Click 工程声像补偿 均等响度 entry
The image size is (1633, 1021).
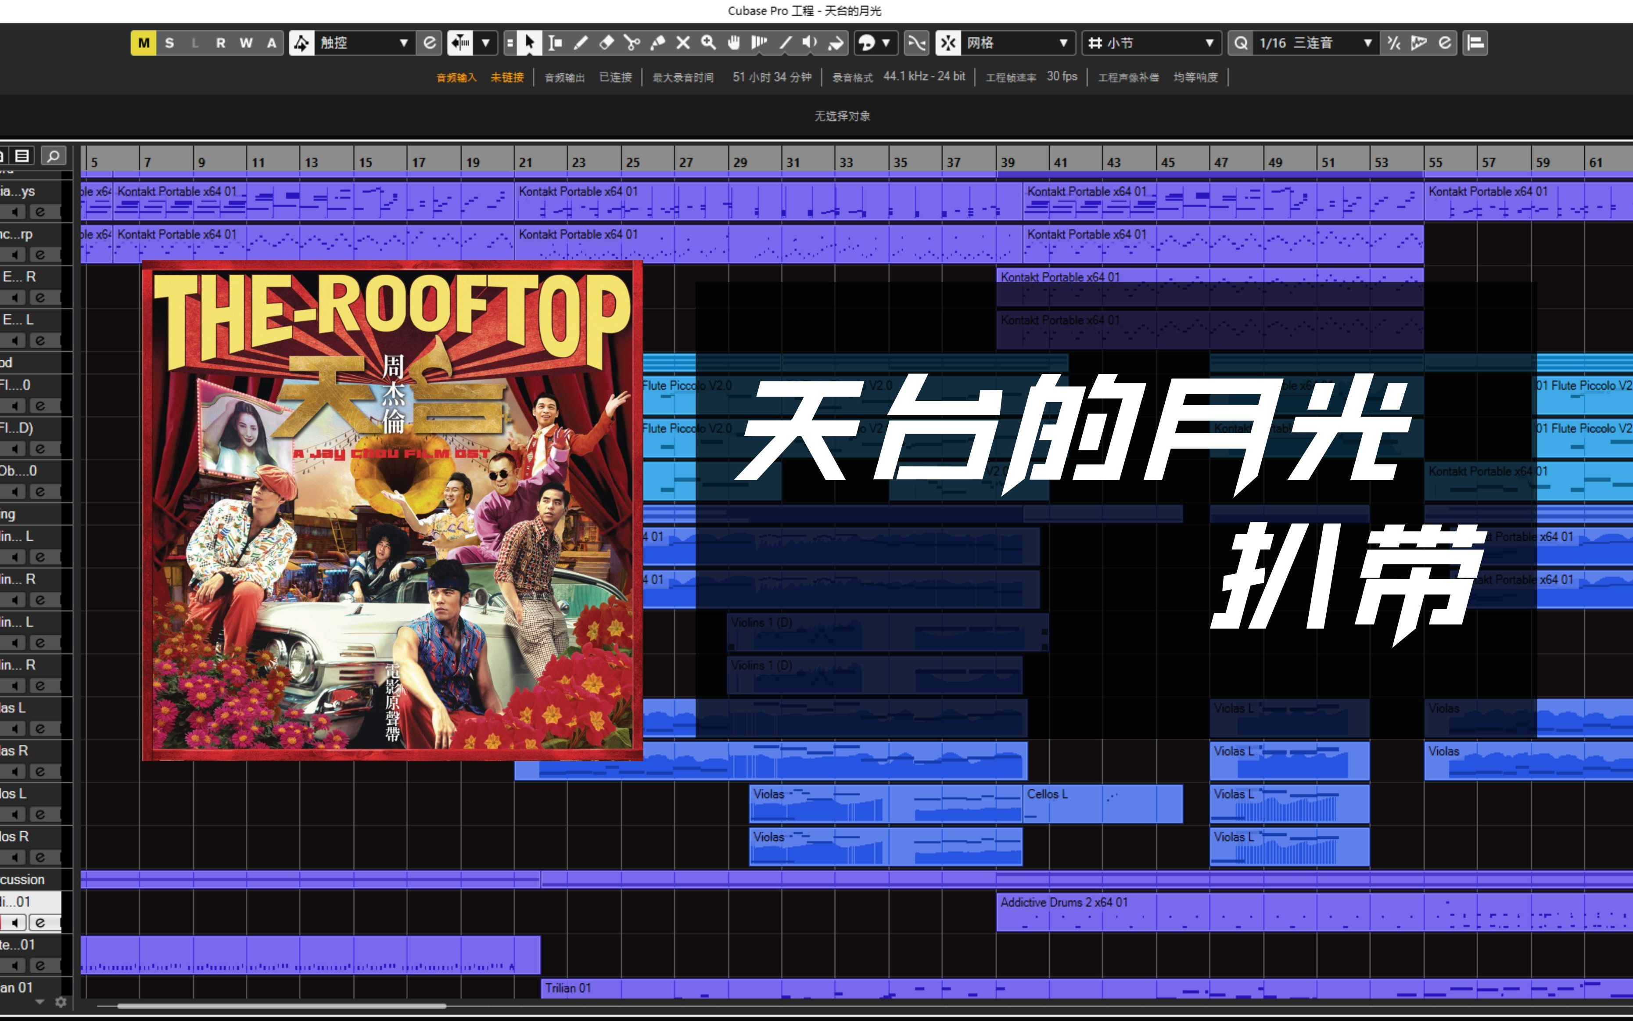[x=1158, y=77]
